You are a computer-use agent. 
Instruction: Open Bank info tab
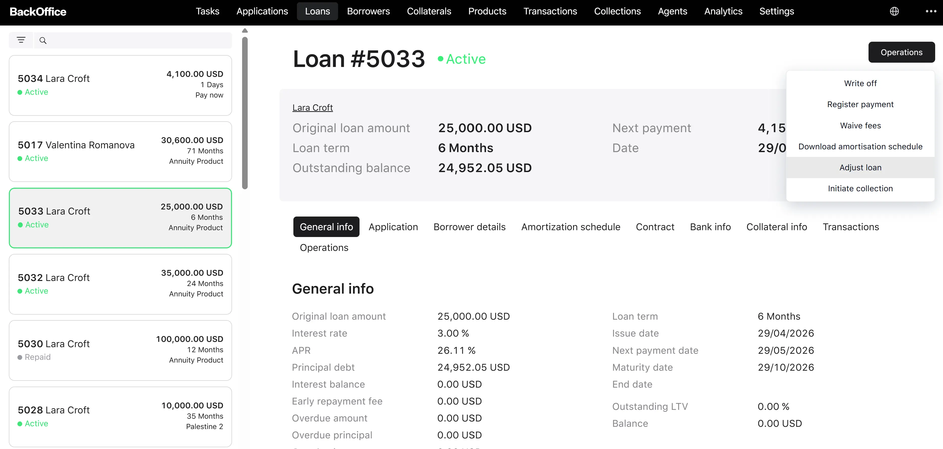coord(710,227)
